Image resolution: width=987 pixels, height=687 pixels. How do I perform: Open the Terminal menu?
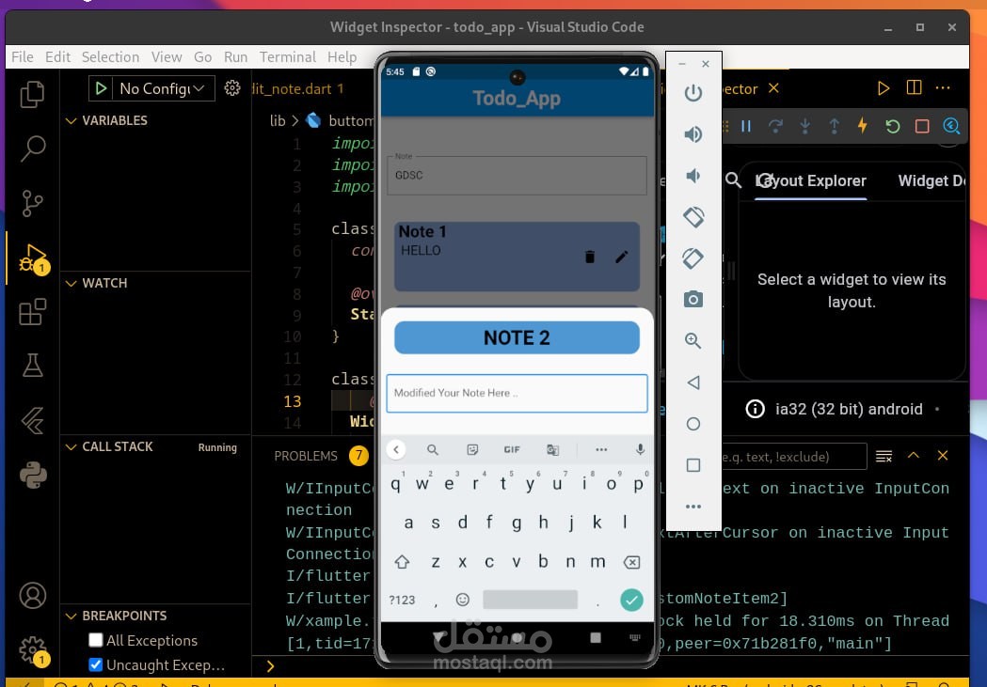coord(288,57)
